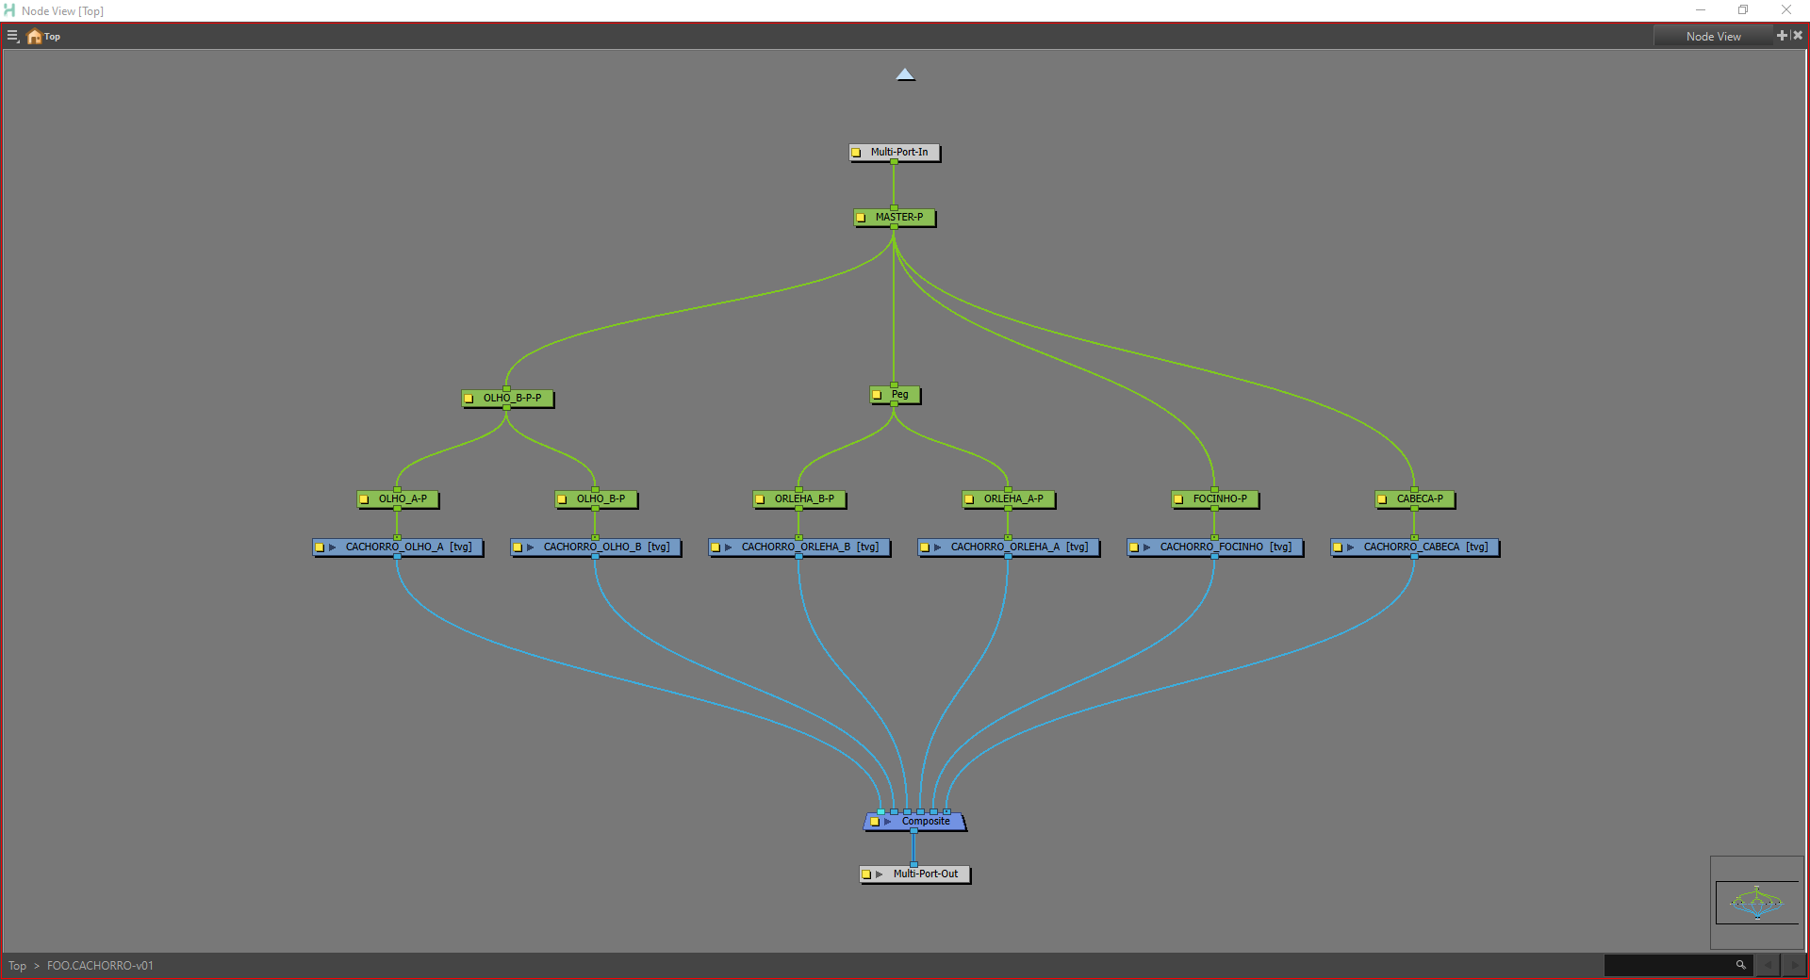The height and width of the screenshot is (980, 1810).
Task: Toggle the yellow square on MASTER-P node
Action: click(861, 218)
